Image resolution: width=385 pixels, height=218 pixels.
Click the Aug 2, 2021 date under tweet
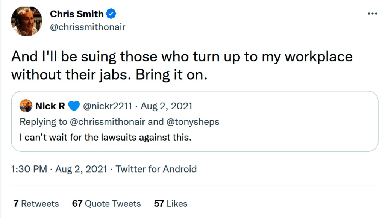click(x=81, y=169)
